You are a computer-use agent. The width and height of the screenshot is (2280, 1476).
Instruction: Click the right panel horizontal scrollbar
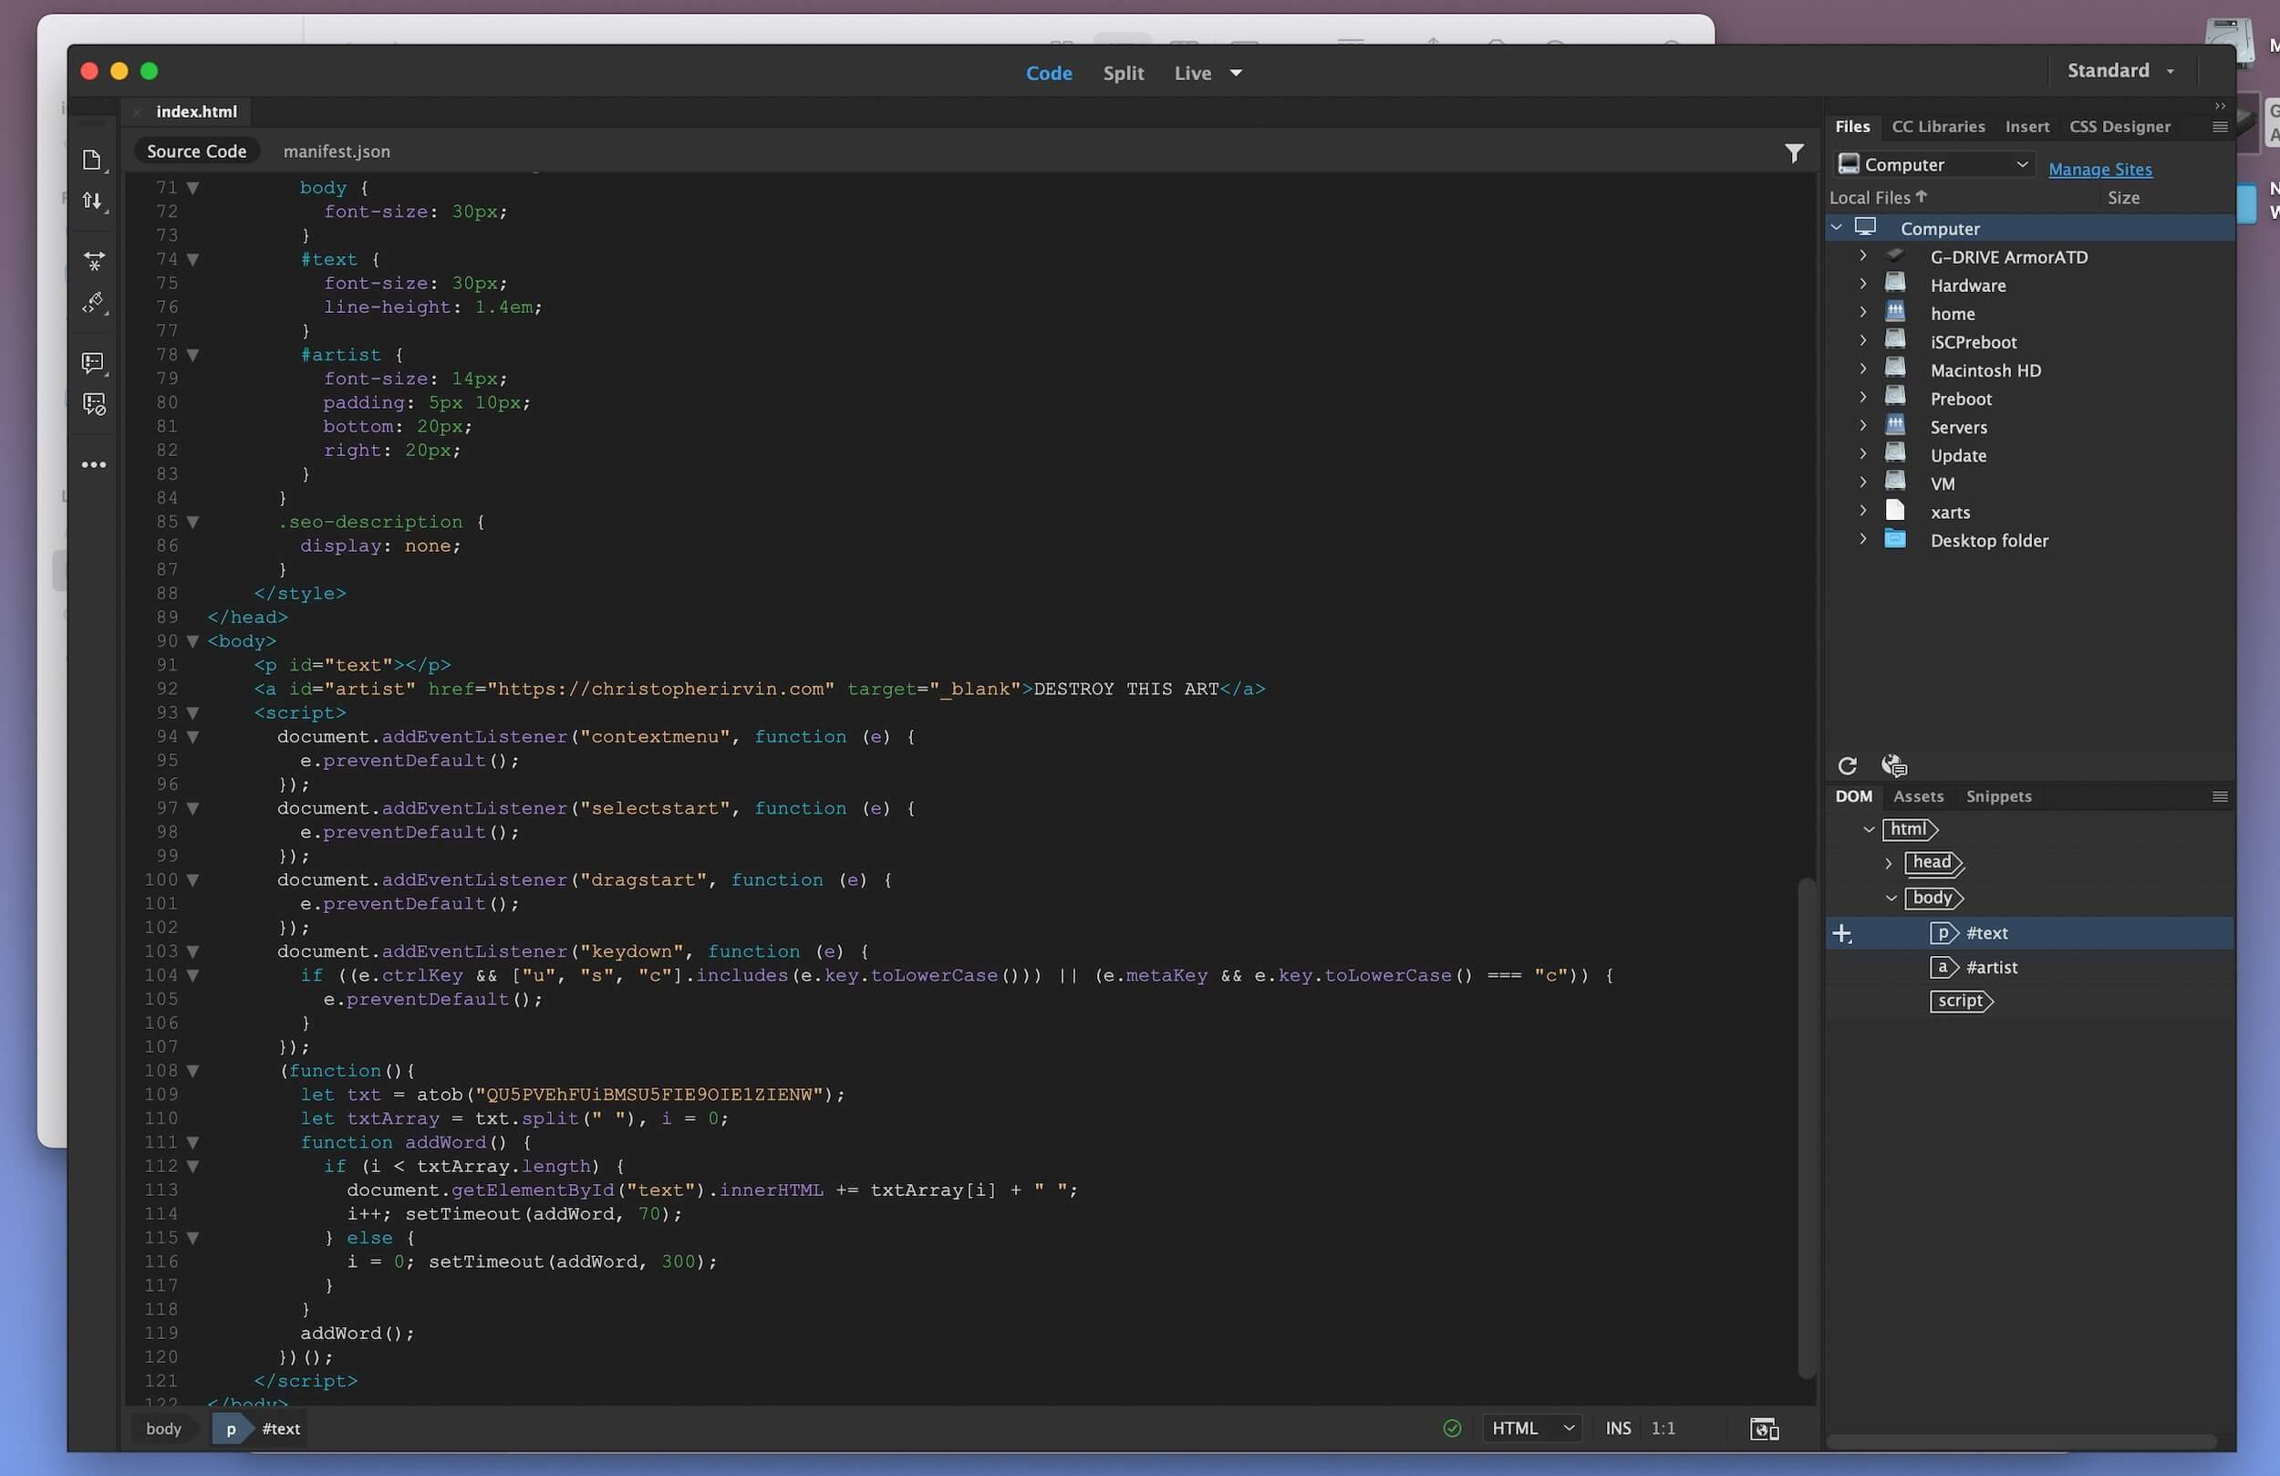click(2020, 1440)
